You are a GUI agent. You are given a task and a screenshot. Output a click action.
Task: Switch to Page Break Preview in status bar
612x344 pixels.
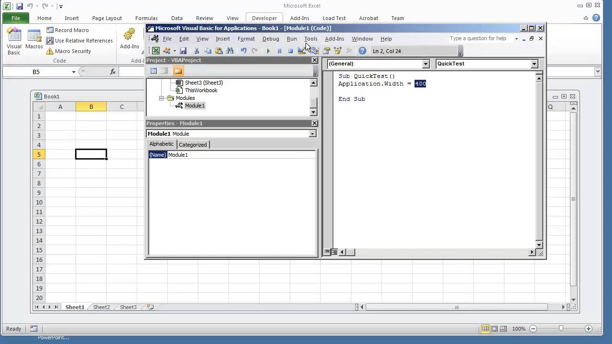click(x=503, y=329)
